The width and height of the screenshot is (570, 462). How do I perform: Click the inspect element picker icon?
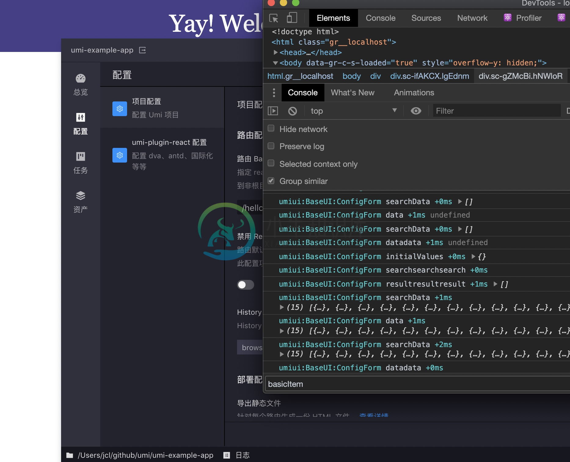pos(273,18)
